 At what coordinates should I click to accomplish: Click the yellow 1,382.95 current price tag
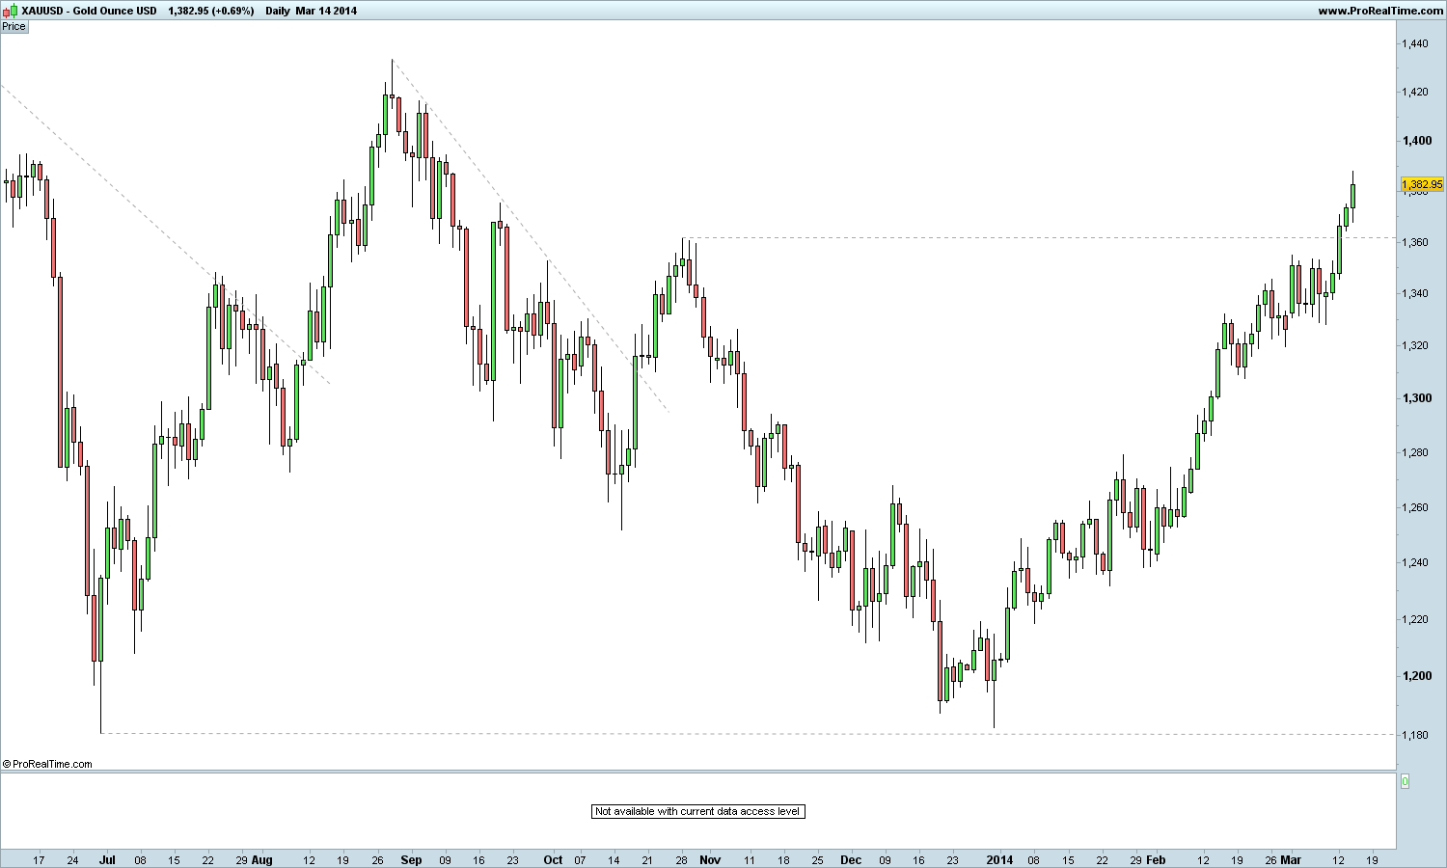[1422, 184]
